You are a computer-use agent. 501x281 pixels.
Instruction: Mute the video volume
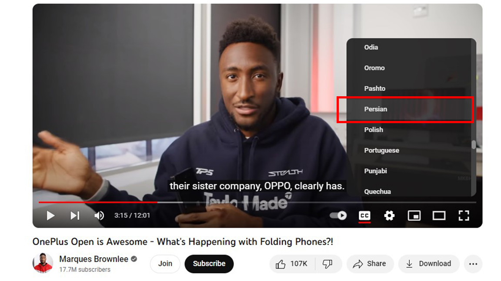pyautogui.click(x=99, y=216)
